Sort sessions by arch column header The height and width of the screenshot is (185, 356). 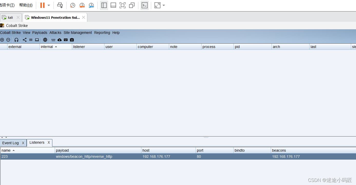(x=291, y=47)
